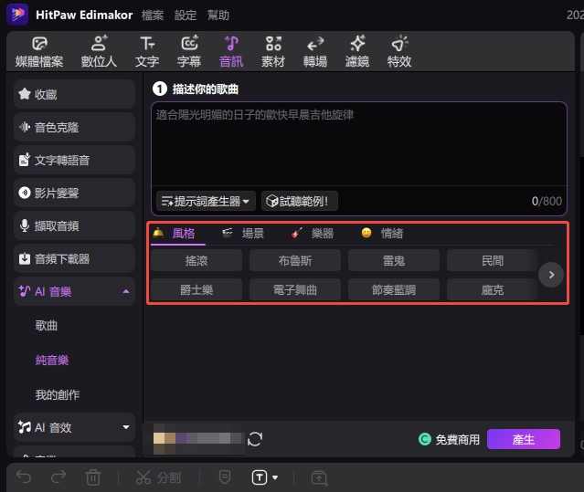Open 擷取音頻 audio recording
Screen dimensions: 584x492
tap(75, 225)
